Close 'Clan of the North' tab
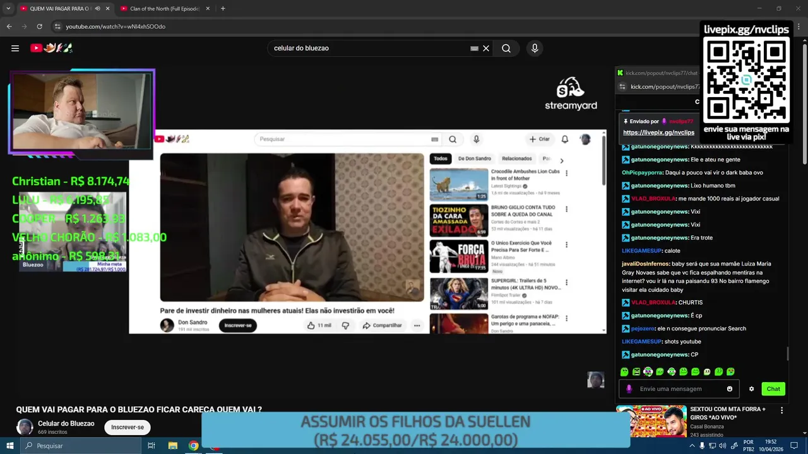Image resolution: width=808 pixels, height=454 pixels. (x=208, y=9)
